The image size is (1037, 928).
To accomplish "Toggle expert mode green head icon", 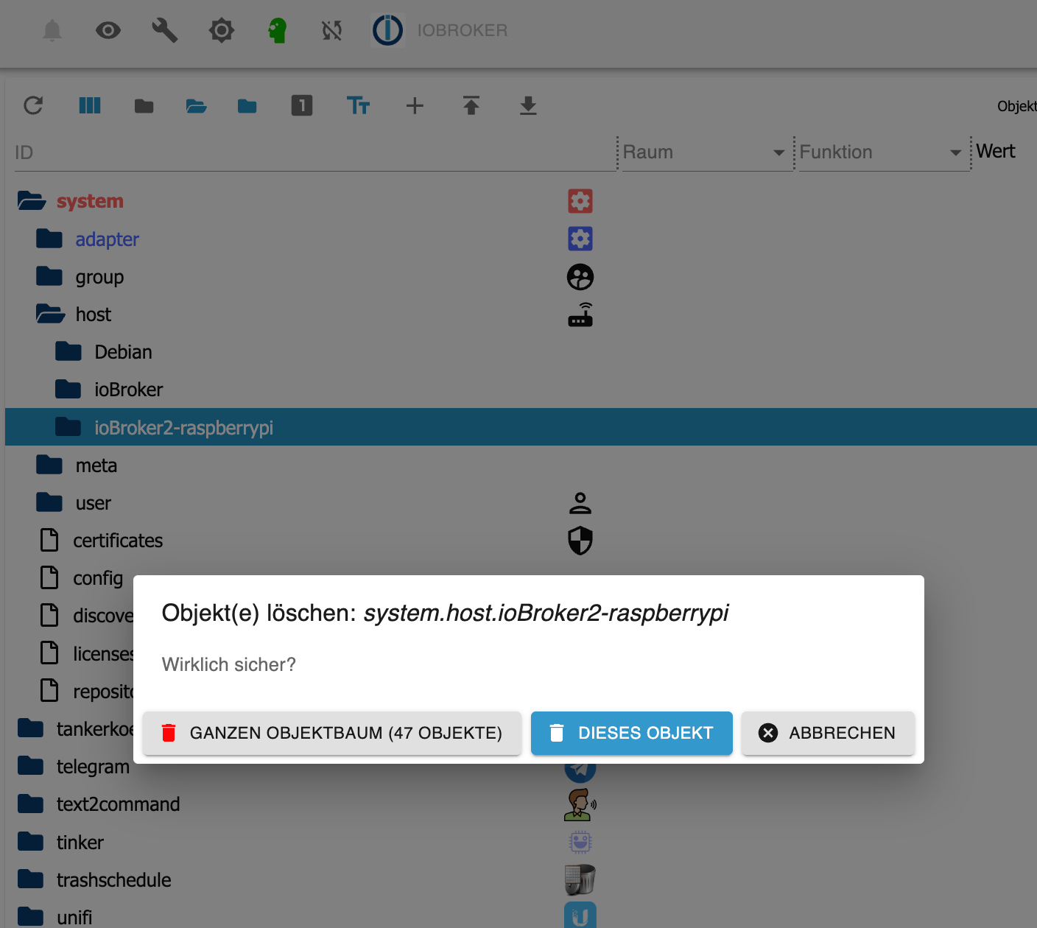I will (278, 30).
